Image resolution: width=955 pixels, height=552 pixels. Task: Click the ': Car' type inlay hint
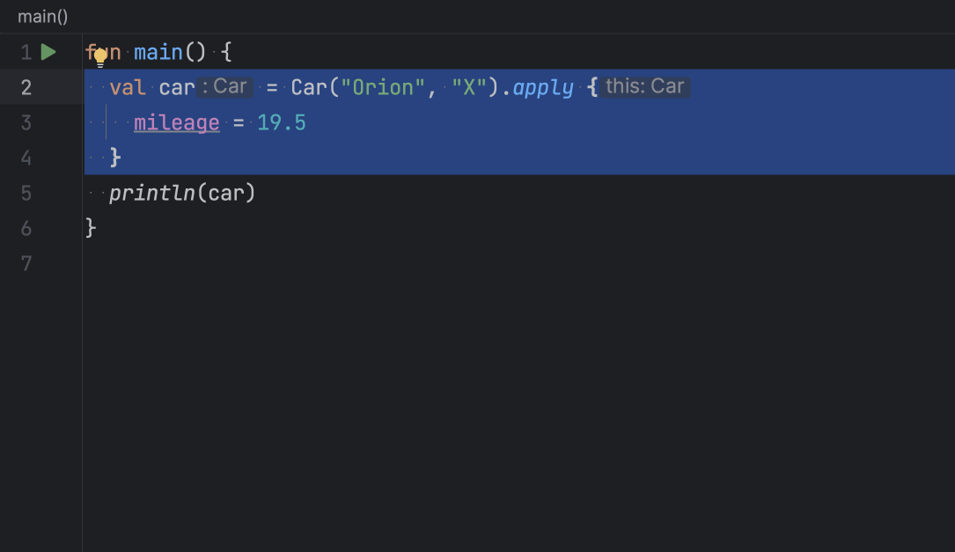click(226, 87)
